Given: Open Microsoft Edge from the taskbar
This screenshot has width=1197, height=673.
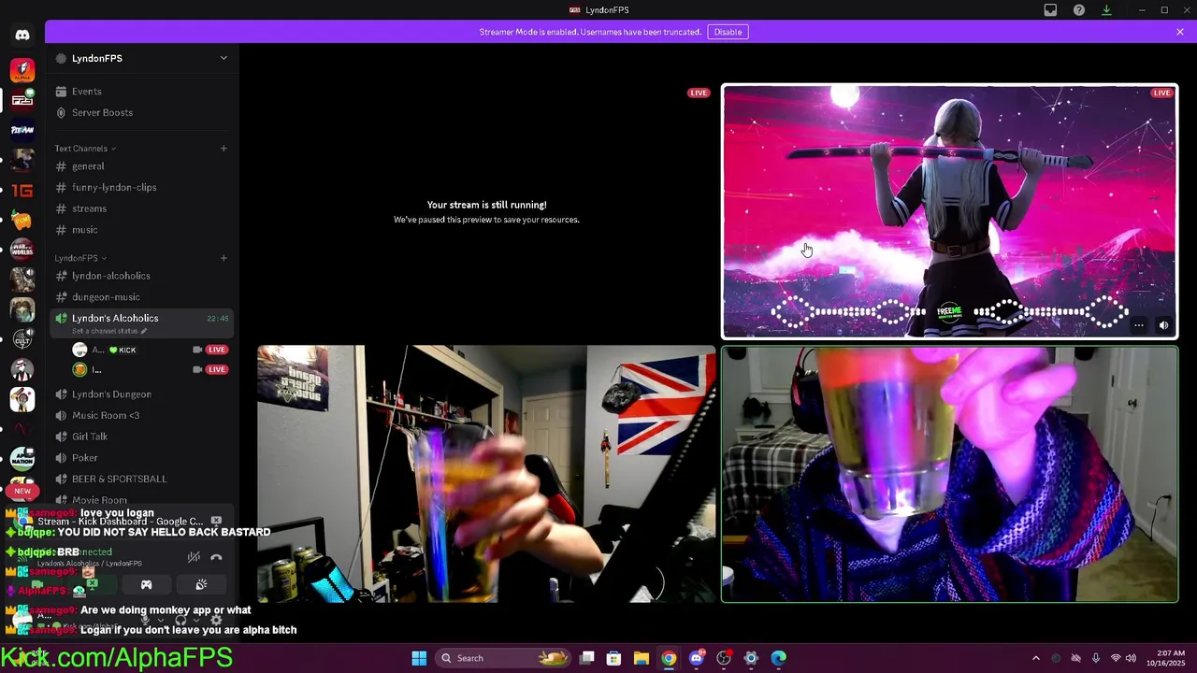Looking at the screenshot, I should tap(778, 658).
